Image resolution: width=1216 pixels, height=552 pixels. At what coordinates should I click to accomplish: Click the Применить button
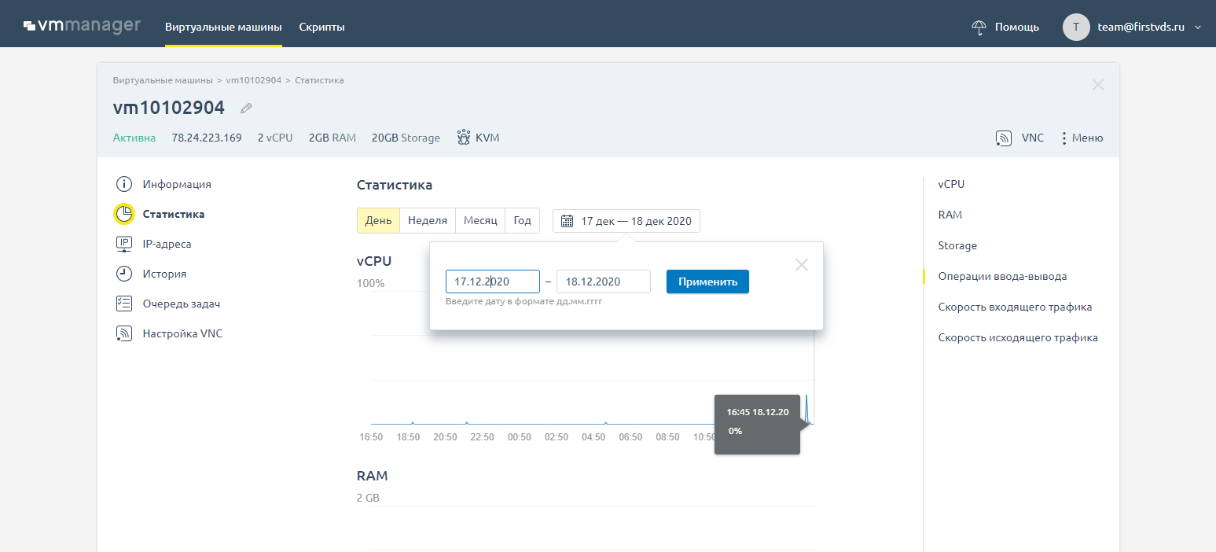pos(707,282)
